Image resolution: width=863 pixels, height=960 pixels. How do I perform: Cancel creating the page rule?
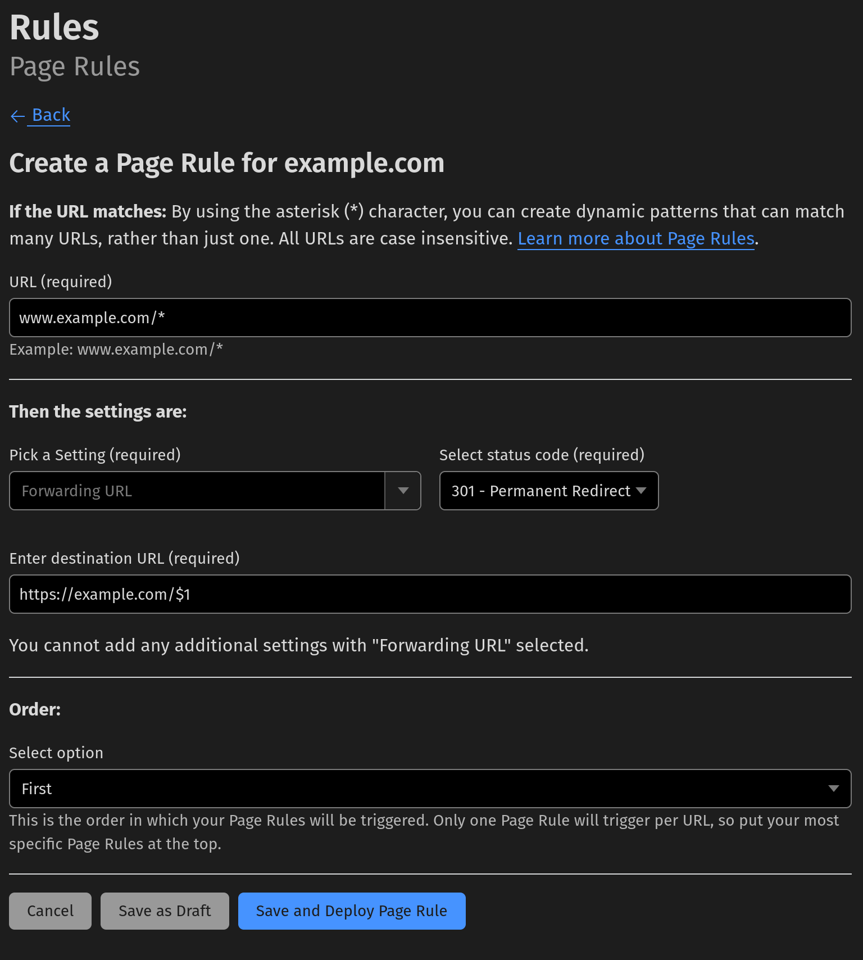[x=50, y=911]
